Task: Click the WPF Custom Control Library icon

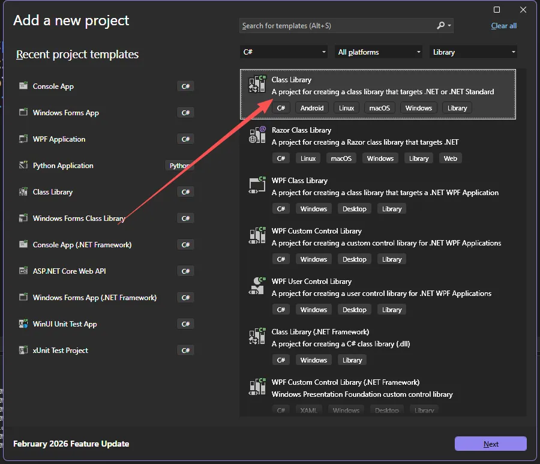Action: click(257, 235)
